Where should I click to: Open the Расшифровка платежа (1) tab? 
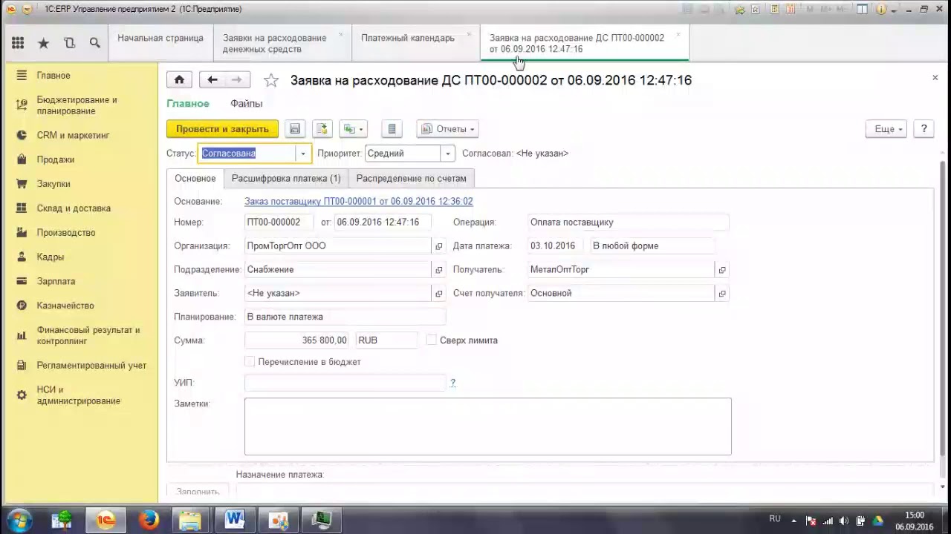(x=286, y=179)
